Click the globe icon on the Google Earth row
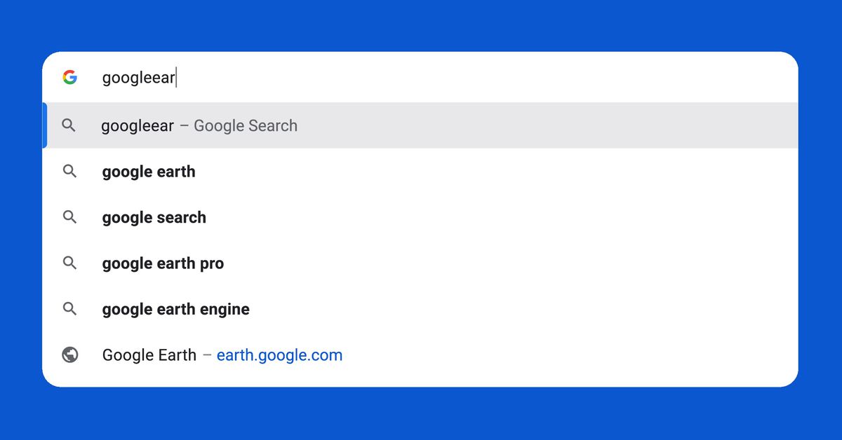This screenshot has width=842, height=440. [69, 355]
